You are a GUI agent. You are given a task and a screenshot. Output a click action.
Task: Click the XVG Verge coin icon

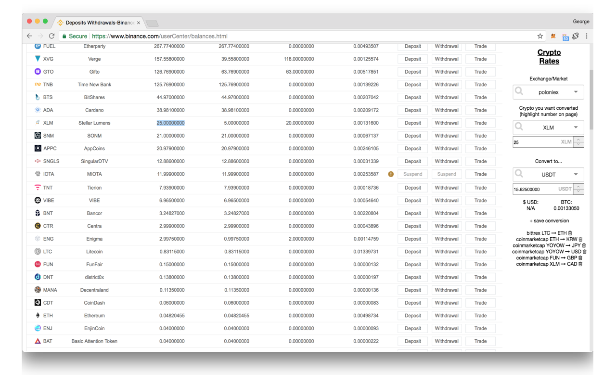click(x=38, y=59)
